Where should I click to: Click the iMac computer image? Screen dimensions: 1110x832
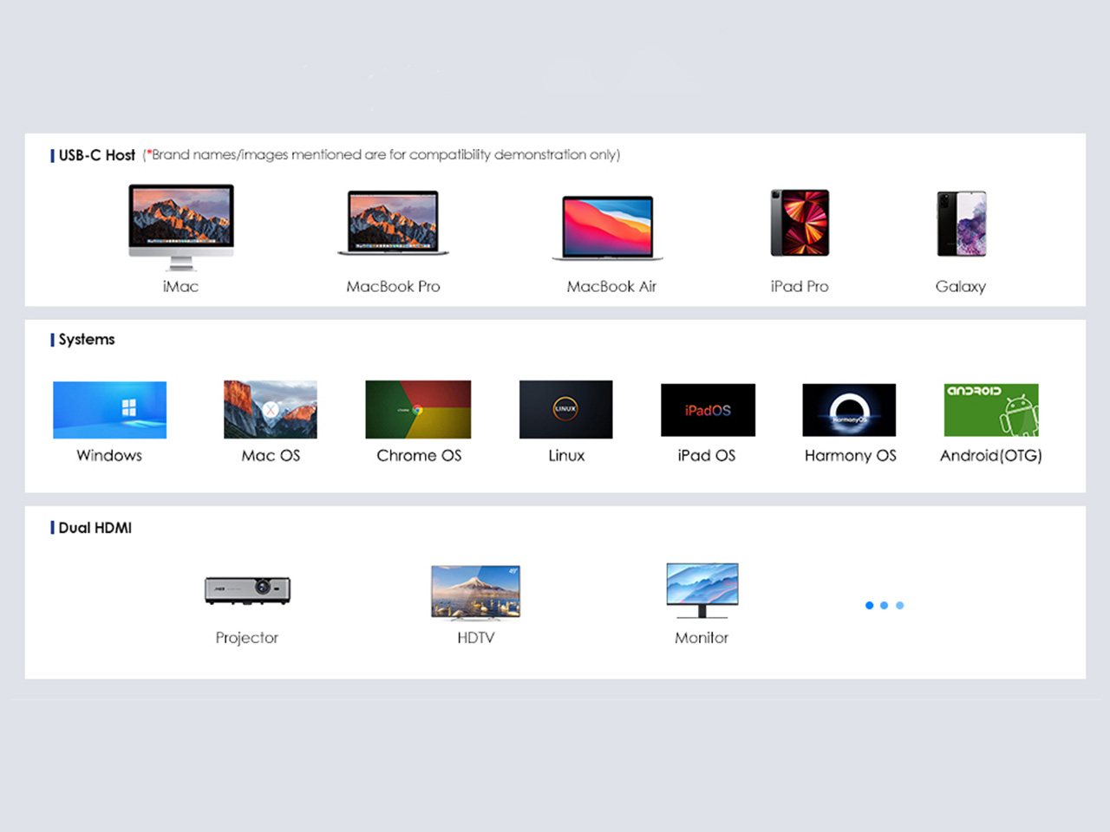click(x=181, y=225)
